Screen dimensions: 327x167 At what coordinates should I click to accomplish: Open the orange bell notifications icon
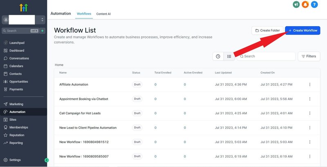305,4
